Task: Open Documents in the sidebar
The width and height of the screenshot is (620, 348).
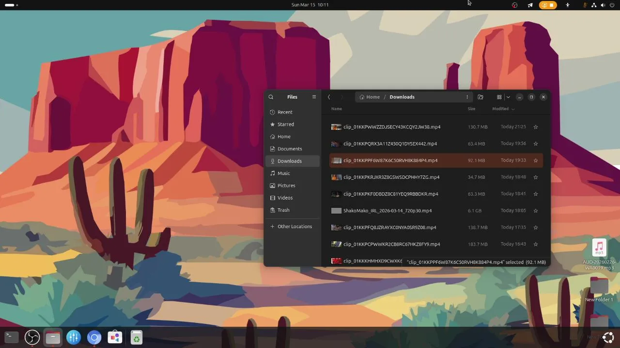Action: point(293,149)
